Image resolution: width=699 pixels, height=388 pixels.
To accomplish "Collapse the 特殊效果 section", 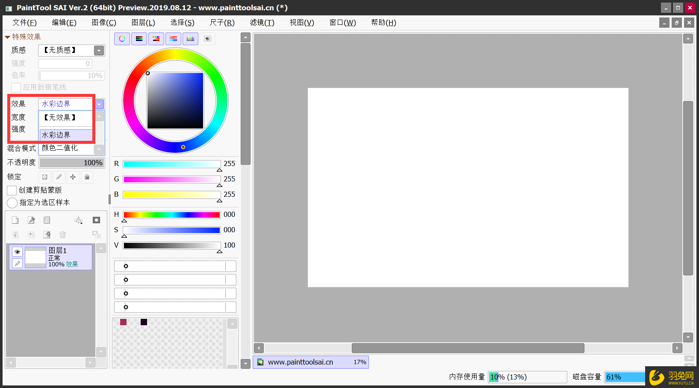I will 7,37.
